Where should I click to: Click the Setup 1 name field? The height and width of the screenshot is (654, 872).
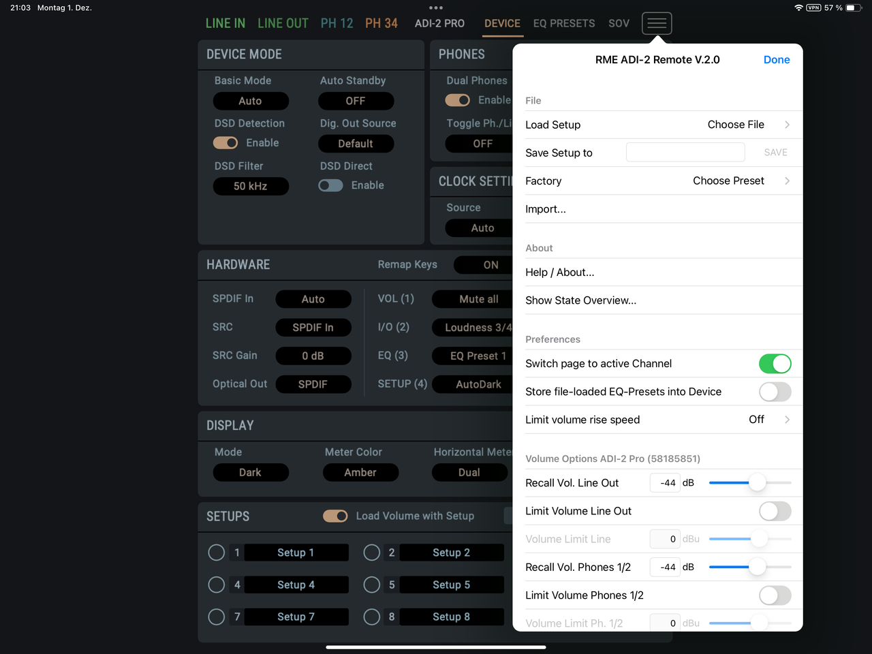[x=296, y=552]
